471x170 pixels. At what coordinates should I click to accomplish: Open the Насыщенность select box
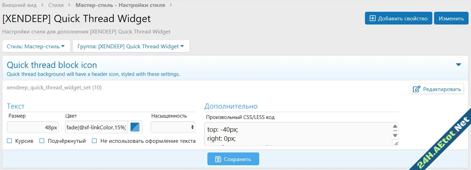173,127
